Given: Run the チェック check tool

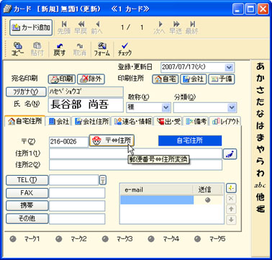Looking at the screenshot, I should pos(124,49).
